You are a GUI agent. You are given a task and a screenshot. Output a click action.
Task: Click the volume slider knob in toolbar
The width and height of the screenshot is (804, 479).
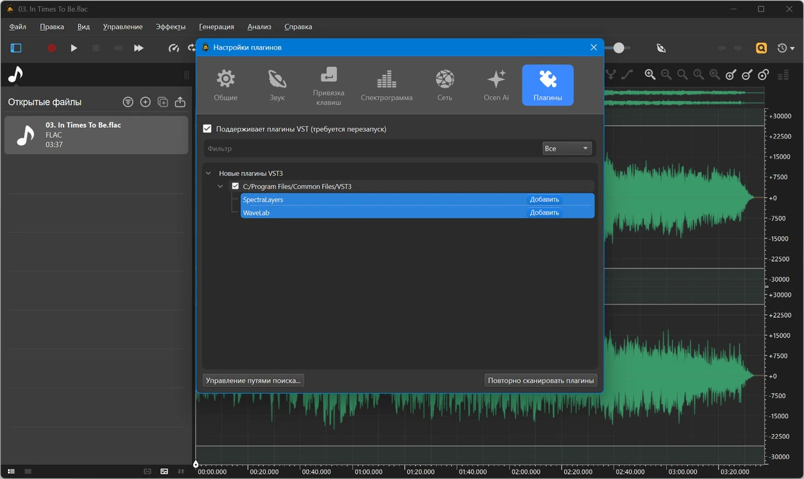click(x=619, y=47)
